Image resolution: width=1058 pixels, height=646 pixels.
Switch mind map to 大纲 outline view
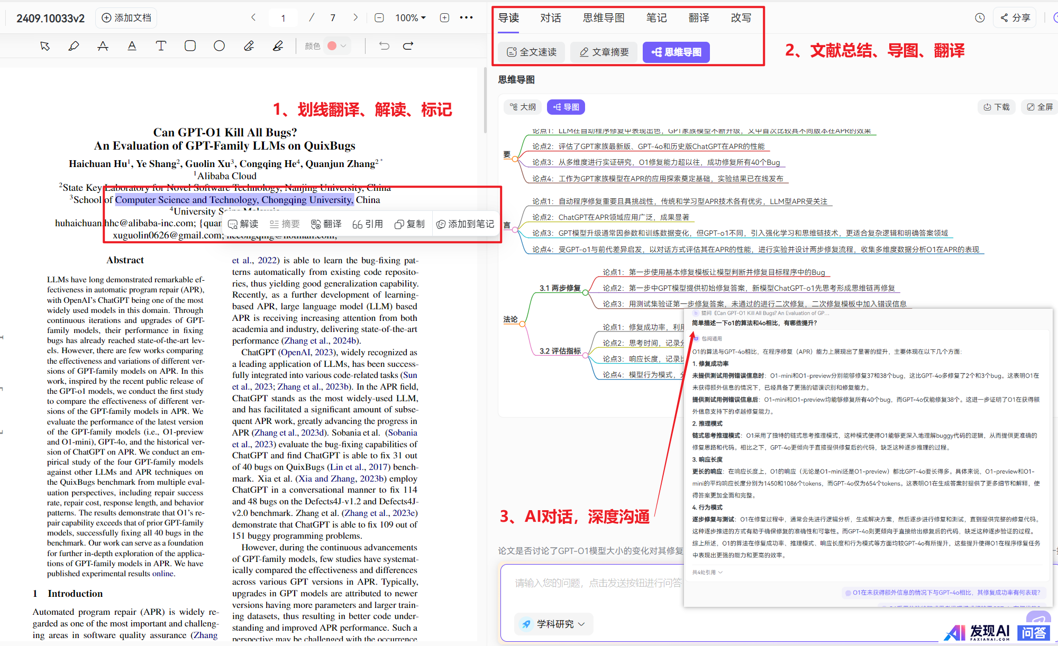coord(523,107)
